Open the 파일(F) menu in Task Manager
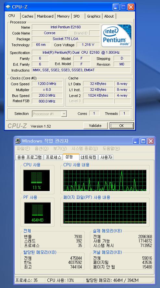This screenshot has width=160, height=288. (x=23, y=148)
